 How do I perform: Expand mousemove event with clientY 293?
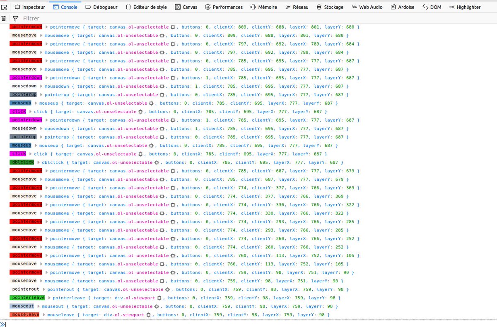41,230
